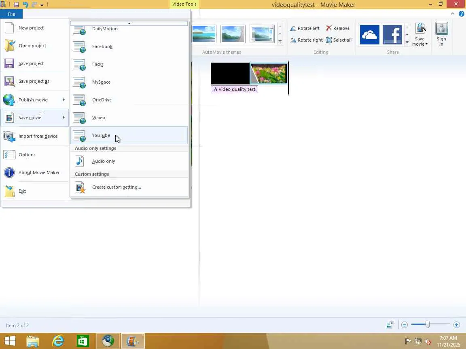Viewport: 466px width, 349px height.
Task: Open File Explorer from taskbar
Action: point(33,342)
